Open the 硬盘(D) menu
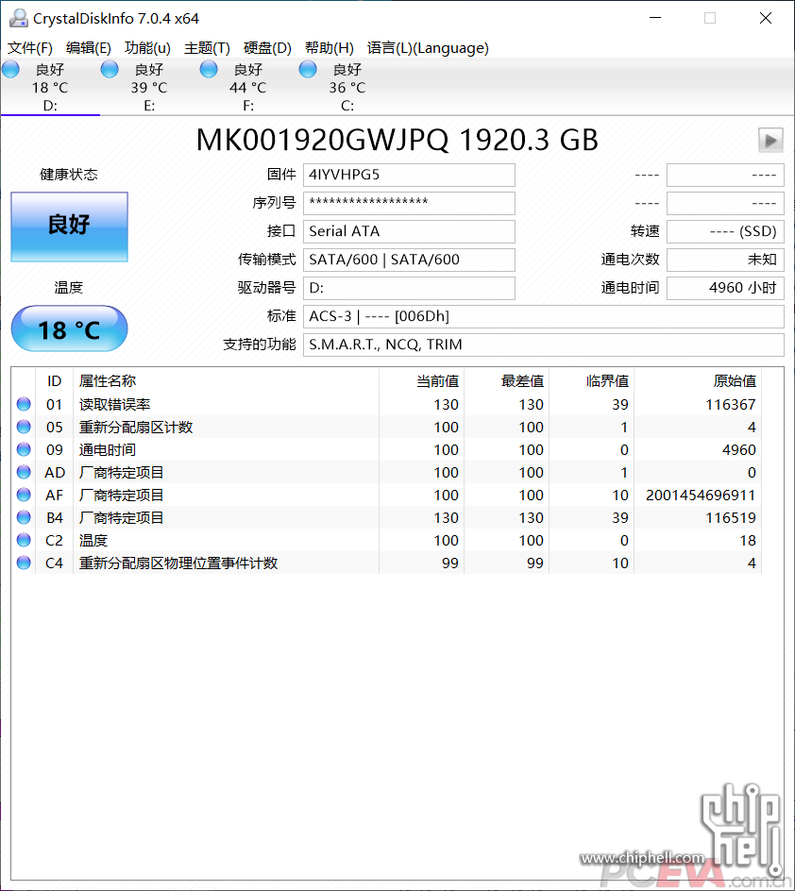 pos(267,48)
